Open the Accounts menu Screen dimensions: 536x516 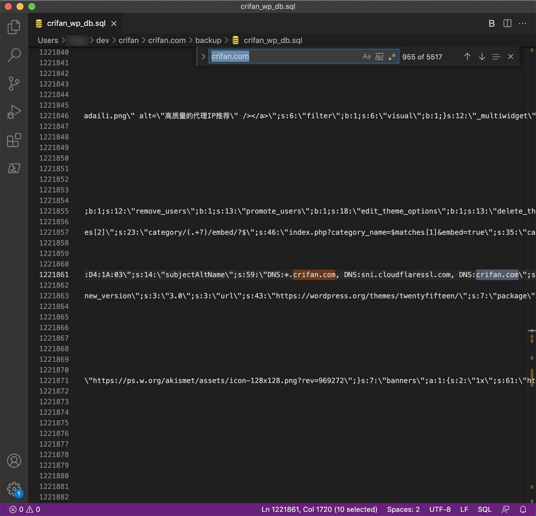pyautogui.click(x=14, y=461)
